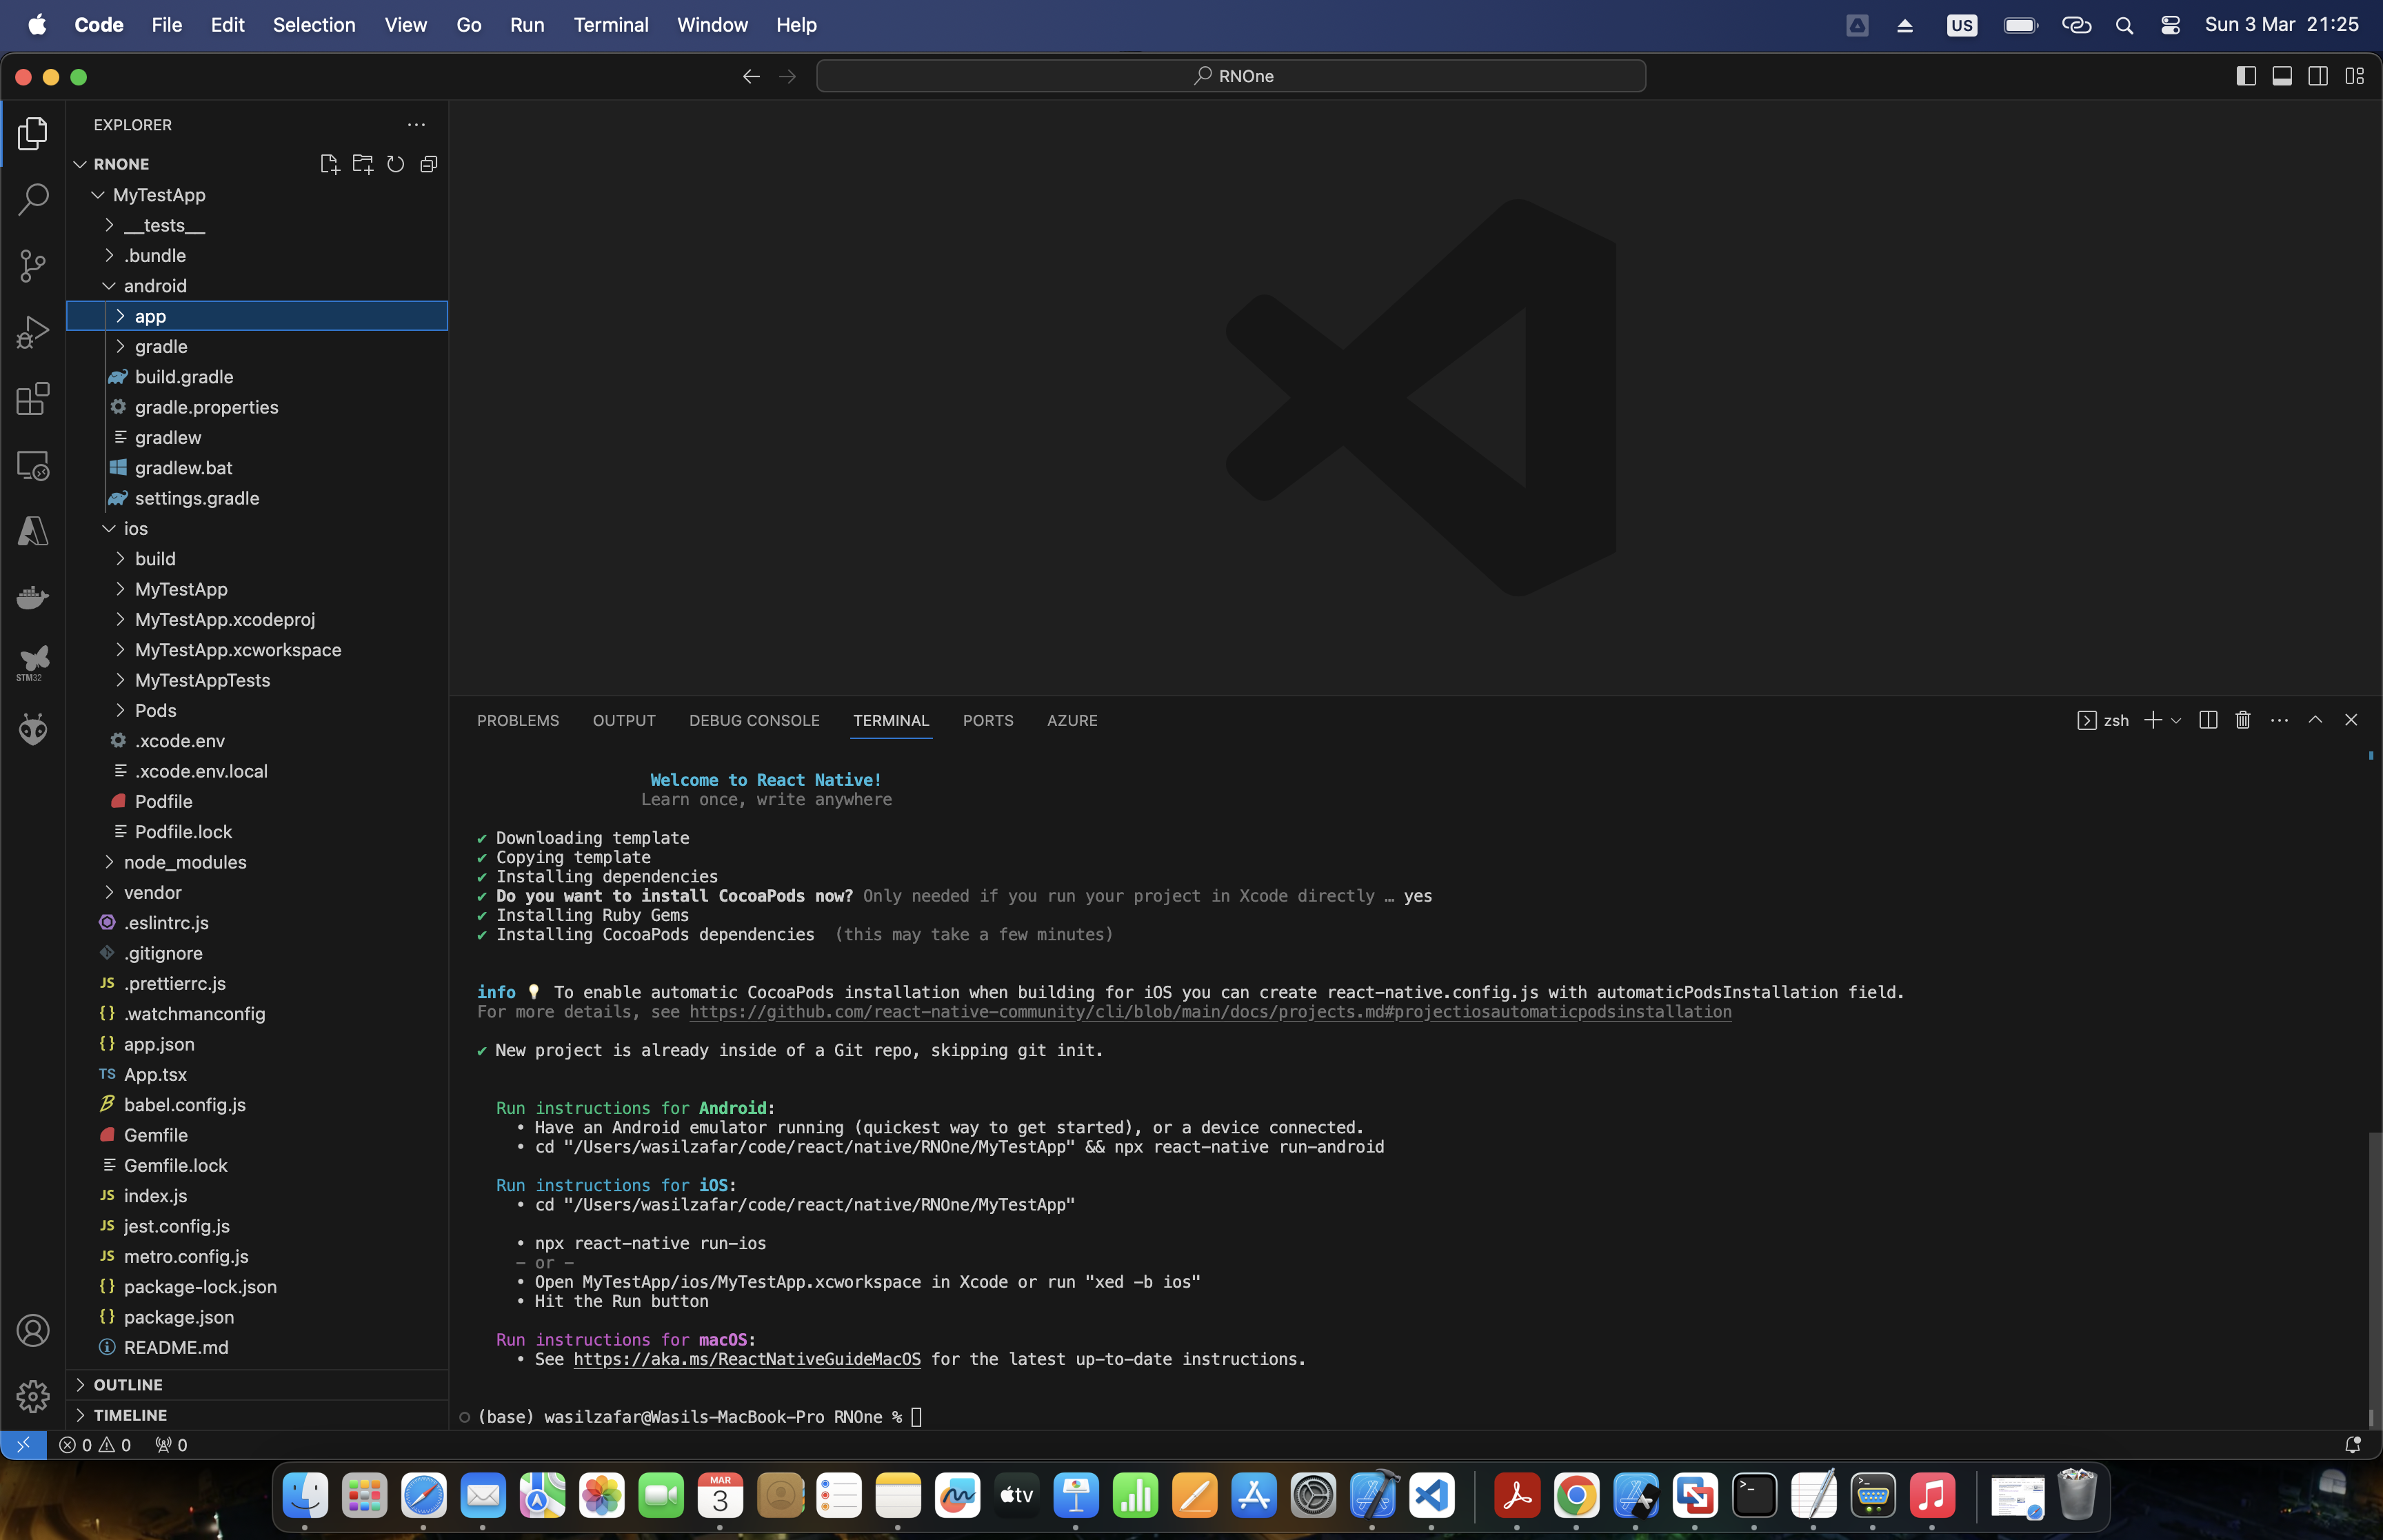Toggle the secondary side bar
This screenshot has width=2383, height=1540.
[2317, 75]
